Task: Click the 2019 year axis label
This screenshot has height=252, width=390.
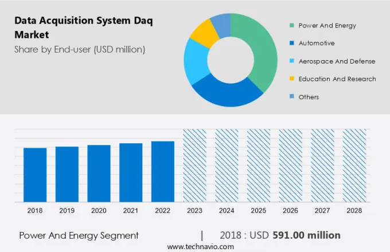Action: (67, 211)
